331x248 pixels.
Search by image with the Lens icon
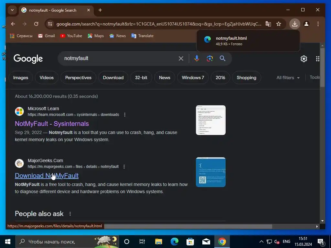coord(209,58)
